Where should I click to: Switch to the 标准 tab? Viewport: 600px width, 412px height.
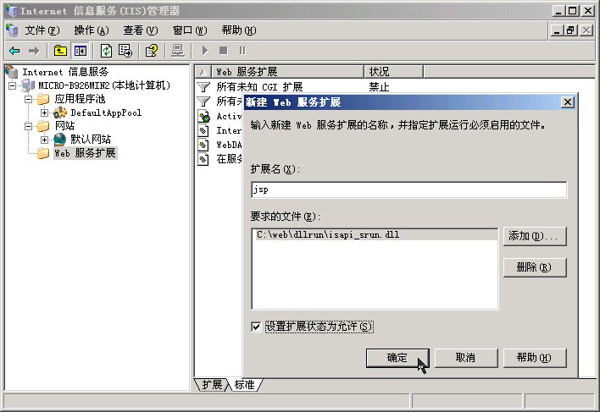(x=245, y=385)
